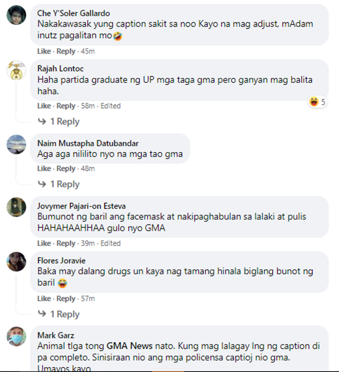
Task: Open Mark Garz's masked avatar photo
Action: (16, 336)
